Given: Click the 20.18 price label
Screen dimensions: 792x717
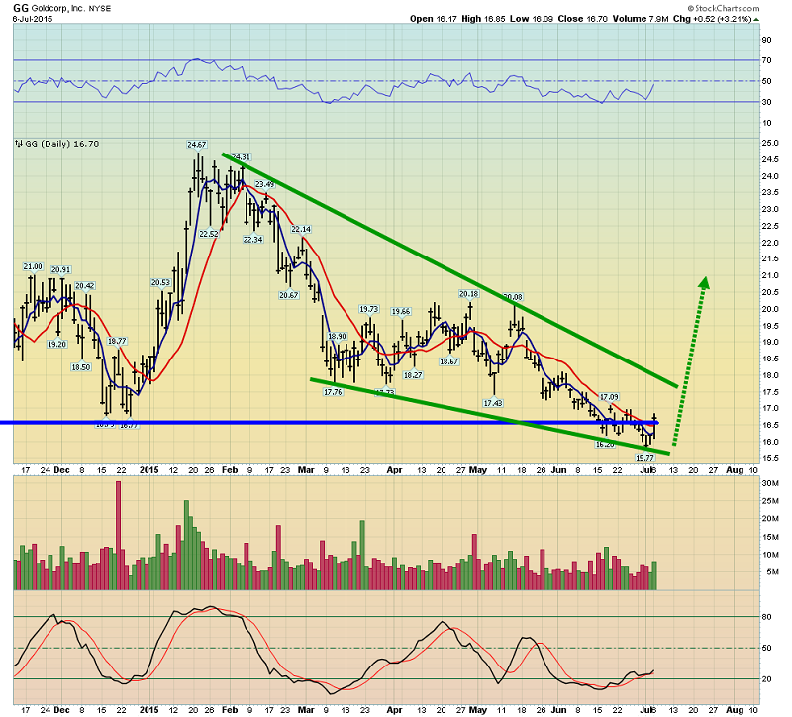Looking at the screenshot, I should tap(468, 293).
